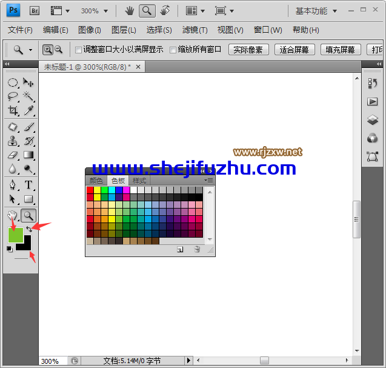
Task: Open the 图像(I) menu
Action: [89, 30]
